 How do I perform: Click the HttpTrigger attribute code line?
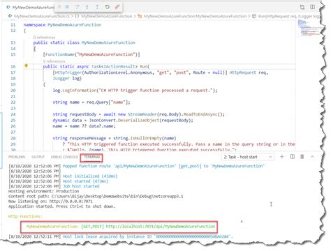[161, 73]
